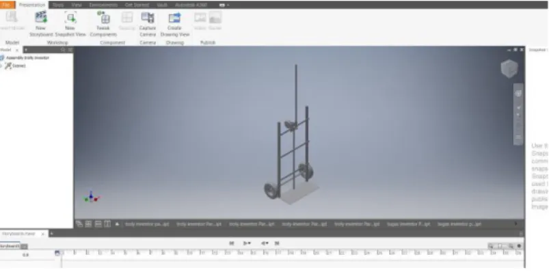The height and width of the screenshot is (272, 549).
Task: Add a storyboard panel tab with the plus button
Action: [x=51, y=234]
